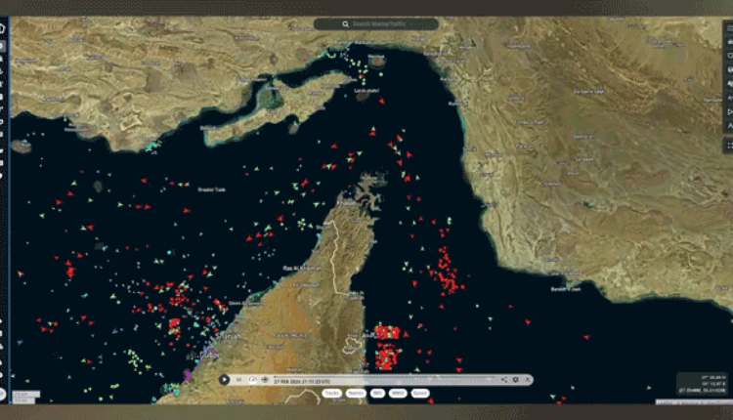This screenshot has height=420, width=733.
Task: Toggle the MMSI label pill
Action: (398, 394)
